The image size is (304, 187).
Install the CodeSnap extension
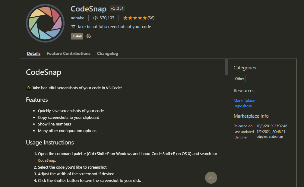coord(77,36)
